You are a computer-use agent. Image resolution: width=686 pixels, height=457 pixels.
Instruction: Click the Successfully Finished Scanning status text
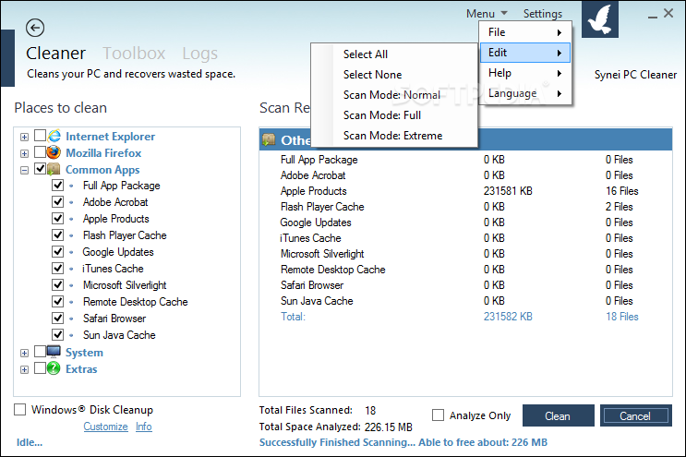pos(403,442)
